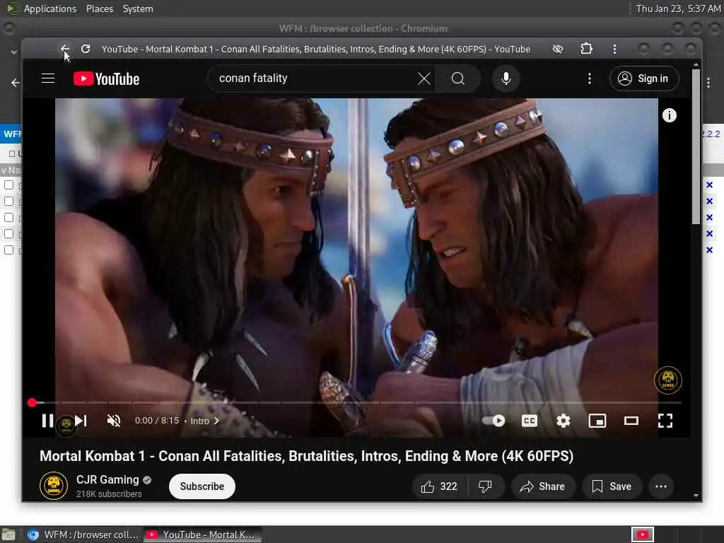Screen dimensions: 724x543
Task: Open the CJR Gaming channel avatar
Action: (x=54, y=486)
